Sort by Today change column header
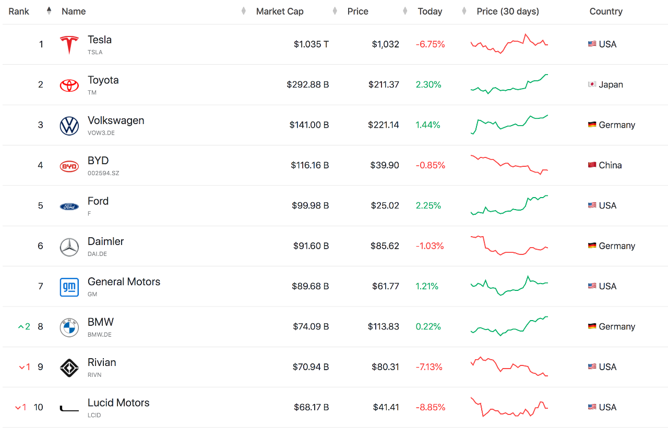This screenshot has height=428, width=668. pyautogui.click(x=430, y=11)
